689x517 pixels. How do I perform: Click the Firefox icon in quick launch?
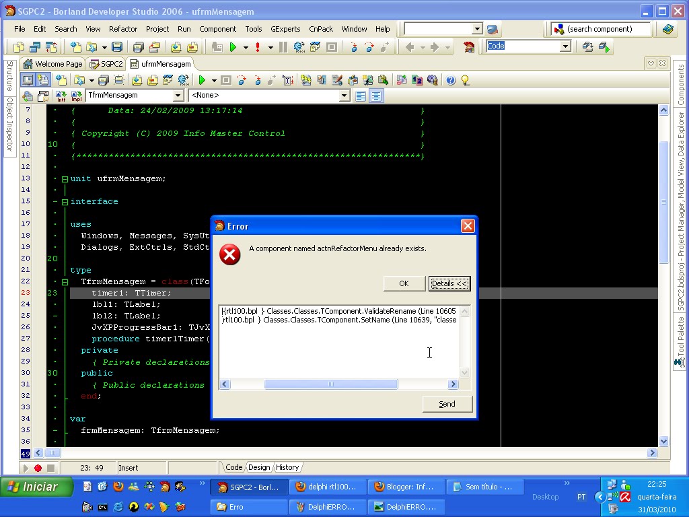(x=118, y=486)
